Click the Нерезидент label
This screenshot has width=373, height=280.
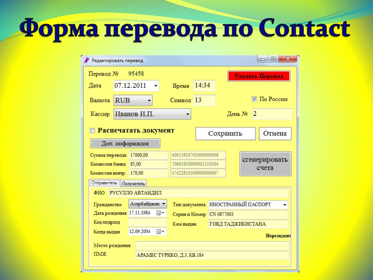click(278, 236)
